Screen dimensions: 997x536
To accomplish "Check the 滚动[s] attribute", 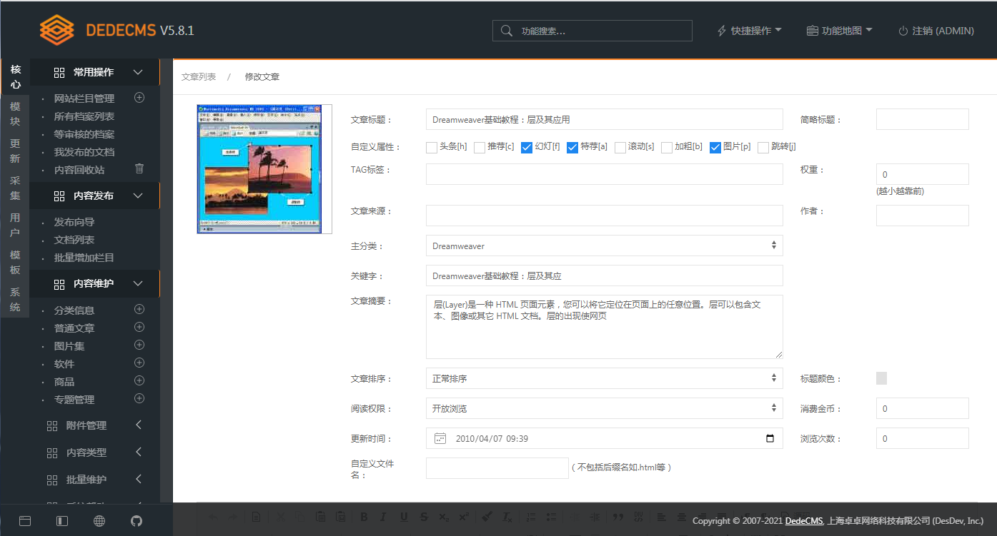I will (x=620, y=148).
